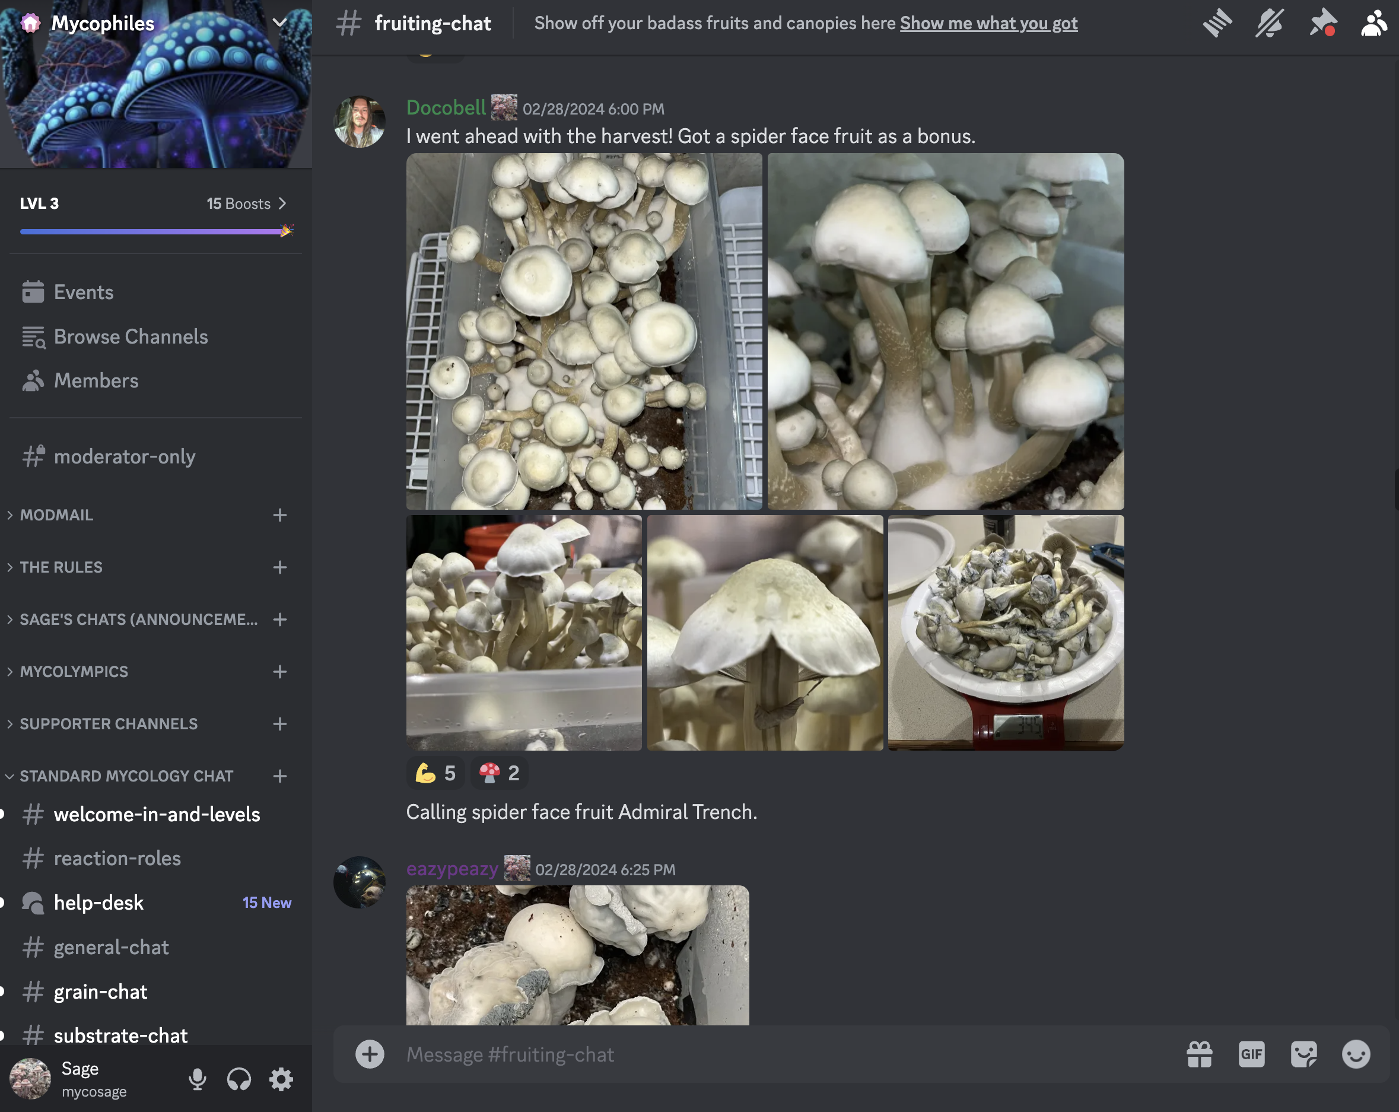The width and height of the screenshot is (1399, 1112).
Task: Open the Mycophiles server dropdown menu
Action: (x=279, y=23)
